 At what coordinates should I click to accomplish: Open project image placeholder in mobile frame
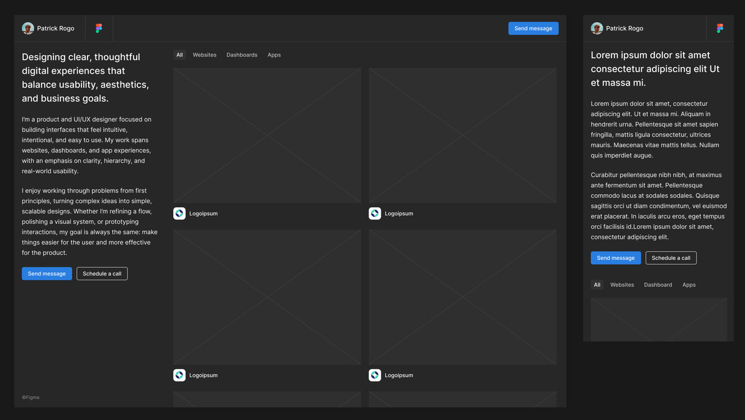click(659, 319)
